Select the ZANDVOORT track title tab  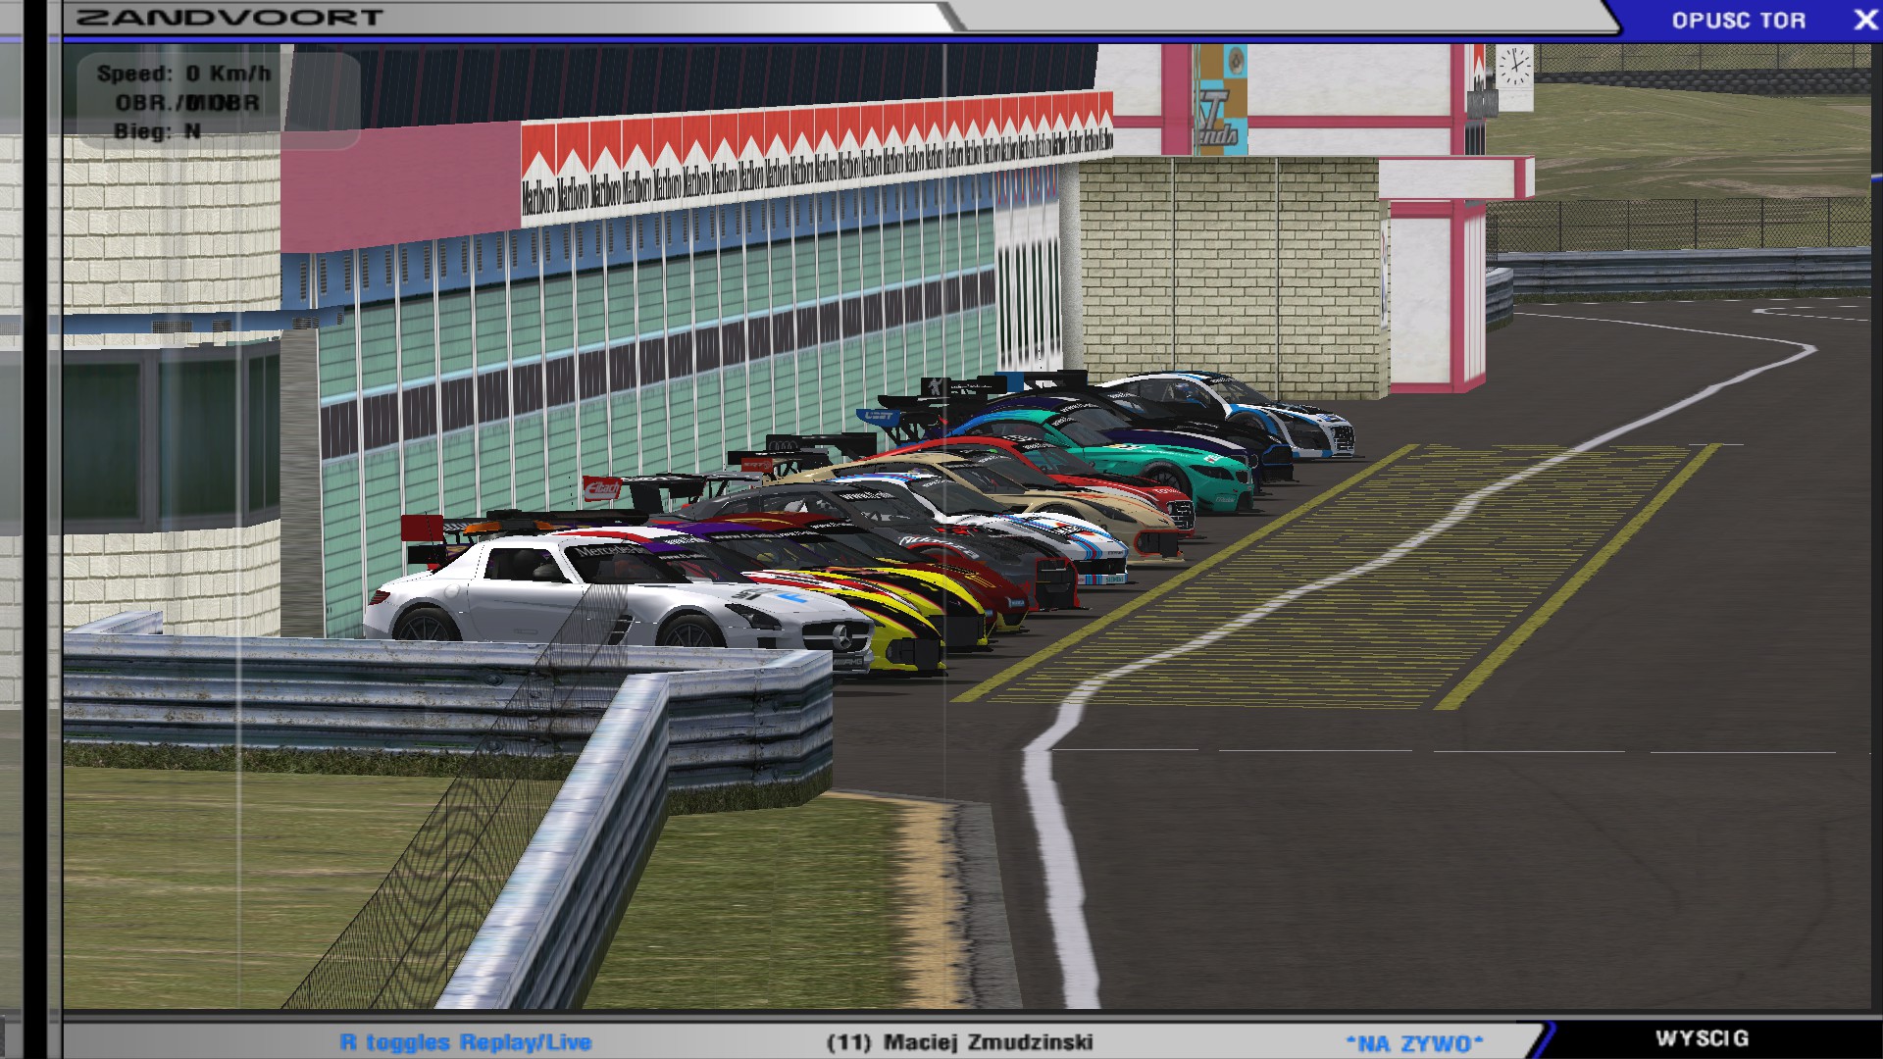230,18
